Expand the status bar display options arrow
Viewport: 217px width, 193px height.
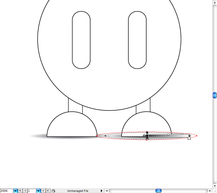pos(101,191)
